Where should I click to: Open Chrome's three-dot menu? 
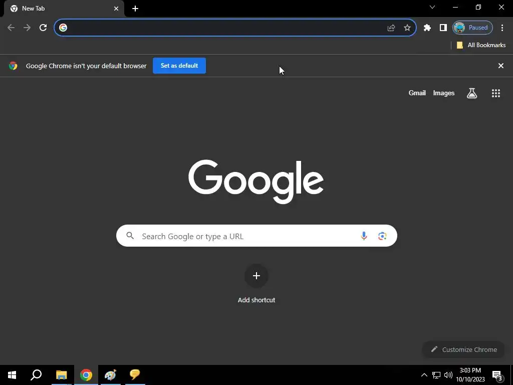[502, 28]
